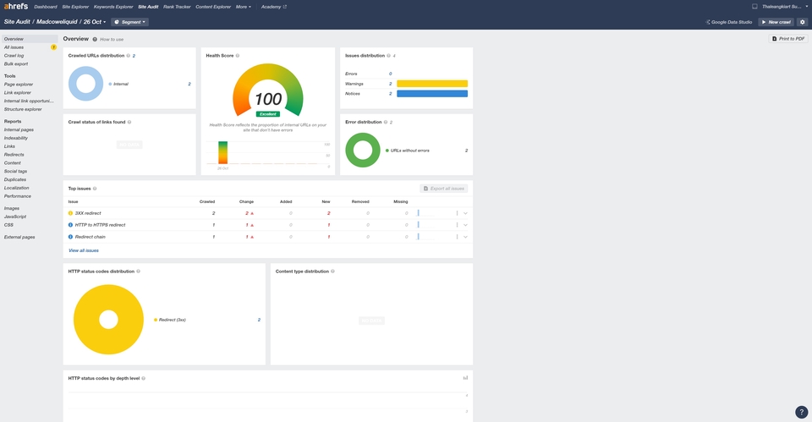Click Export all issues button

click(444, 189)
